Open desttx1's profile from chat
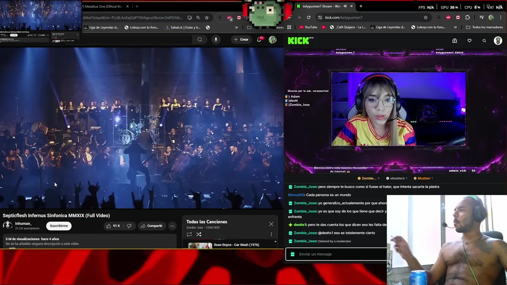 300,225
